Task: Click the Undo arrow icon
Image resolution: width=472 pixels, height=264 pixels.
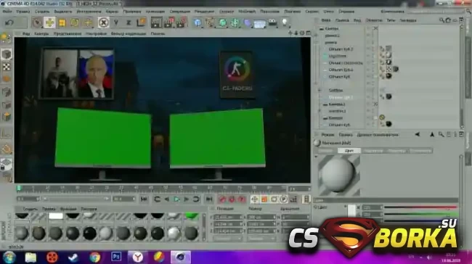Action: pos(9,22)
